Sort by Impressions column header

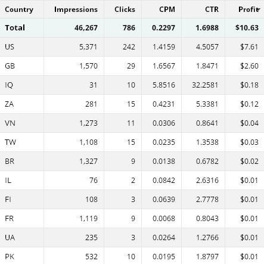click(76, 10)
